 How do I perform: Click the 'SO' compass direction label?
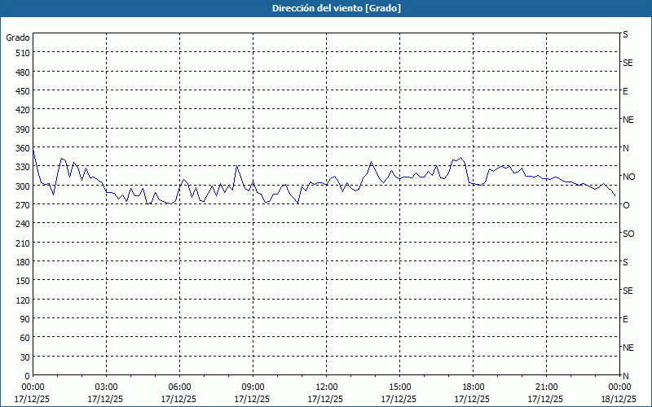click(628, 234)
